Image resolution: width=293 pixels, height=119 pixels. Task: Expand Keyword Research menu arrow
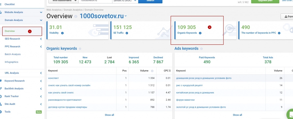(x=41, y=81)
